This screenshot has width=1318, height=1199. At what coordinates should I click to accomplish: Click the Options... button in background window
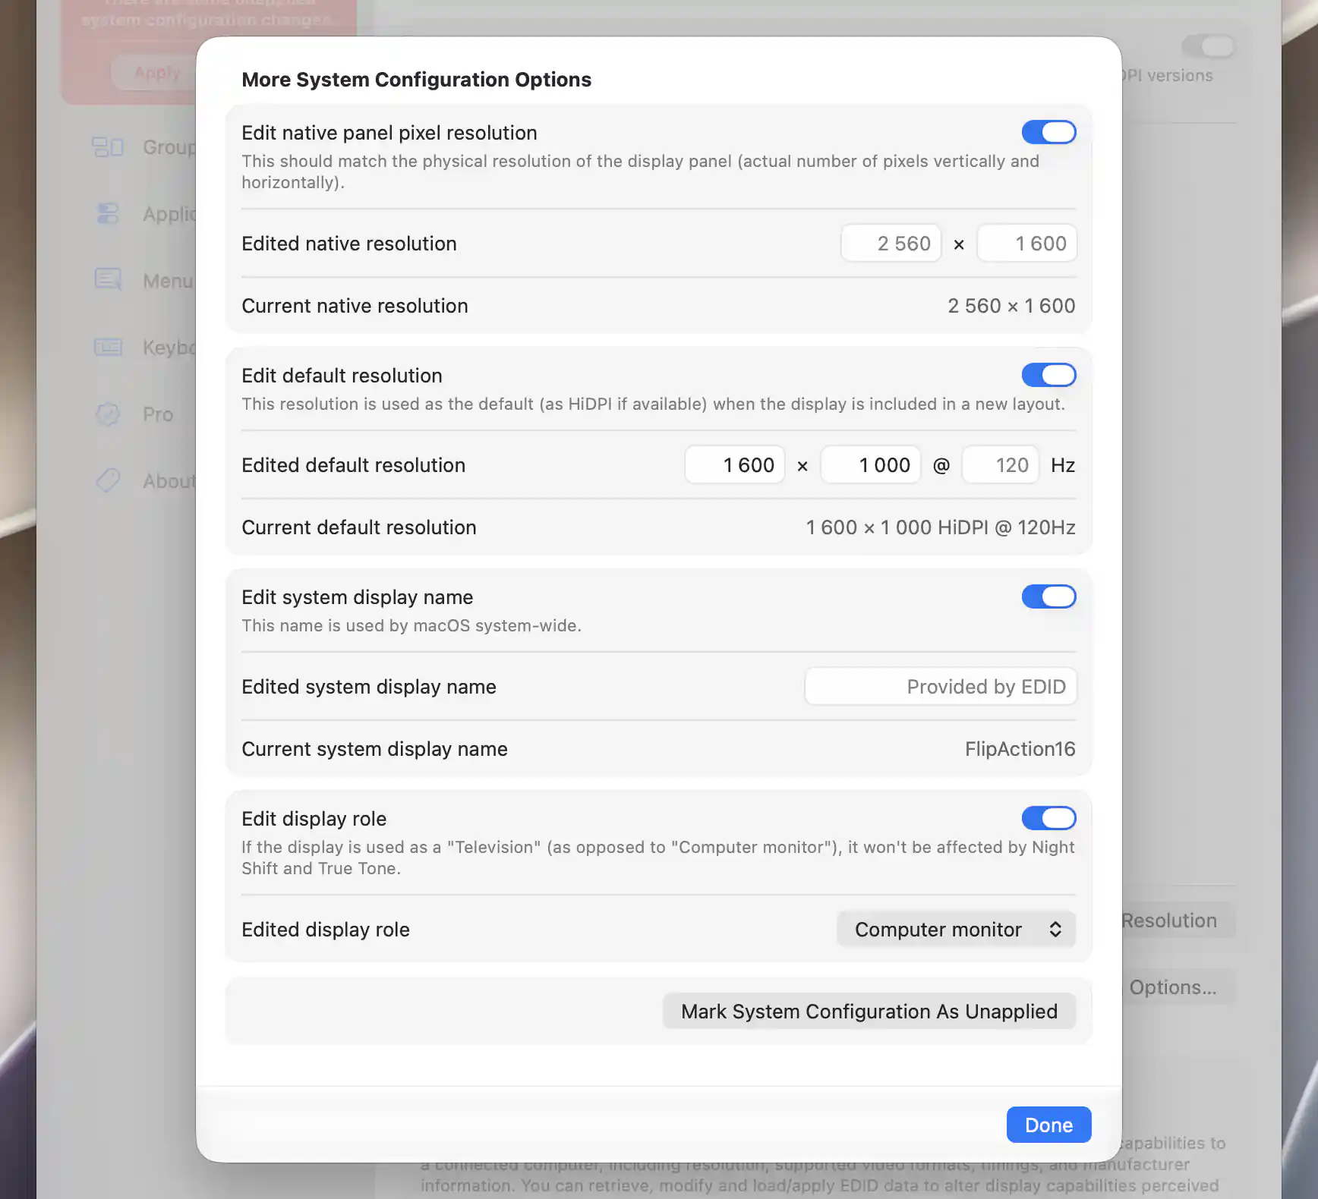1178,987
